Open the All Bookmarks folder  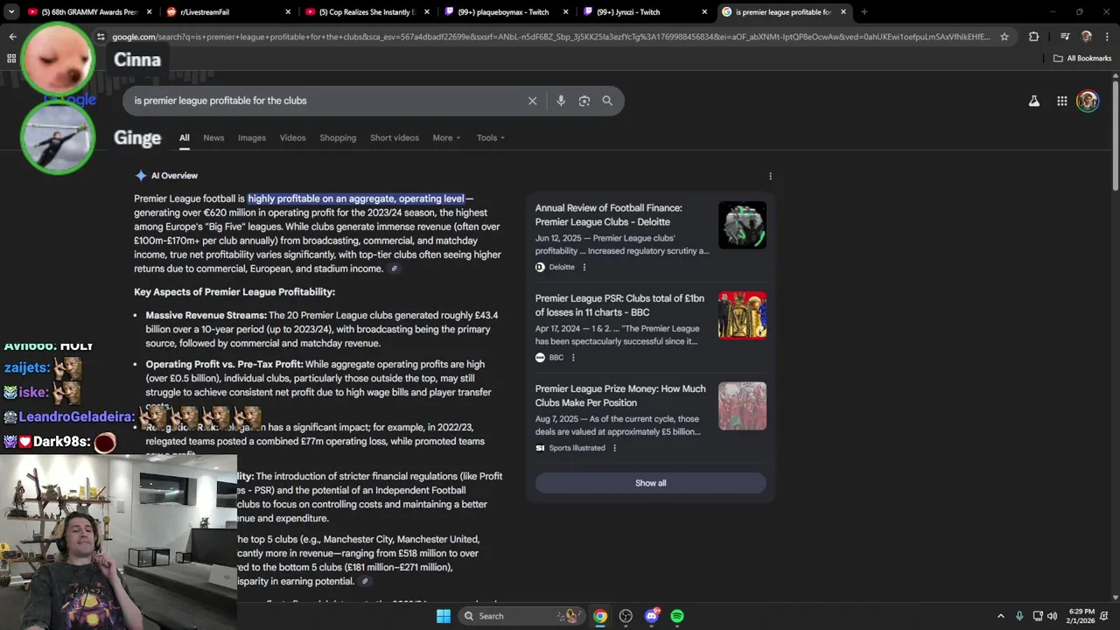pos(1082,59)
